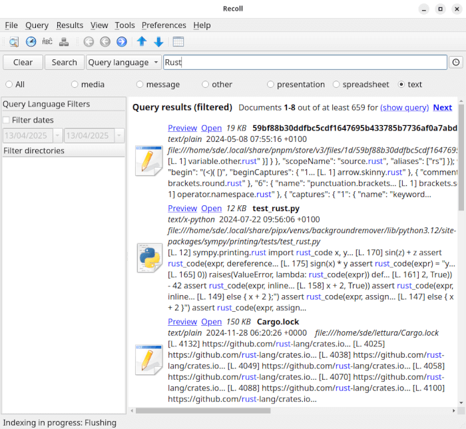Select the other category radio button
Viewport: 466px width, 429px height.
coord(205,85)
